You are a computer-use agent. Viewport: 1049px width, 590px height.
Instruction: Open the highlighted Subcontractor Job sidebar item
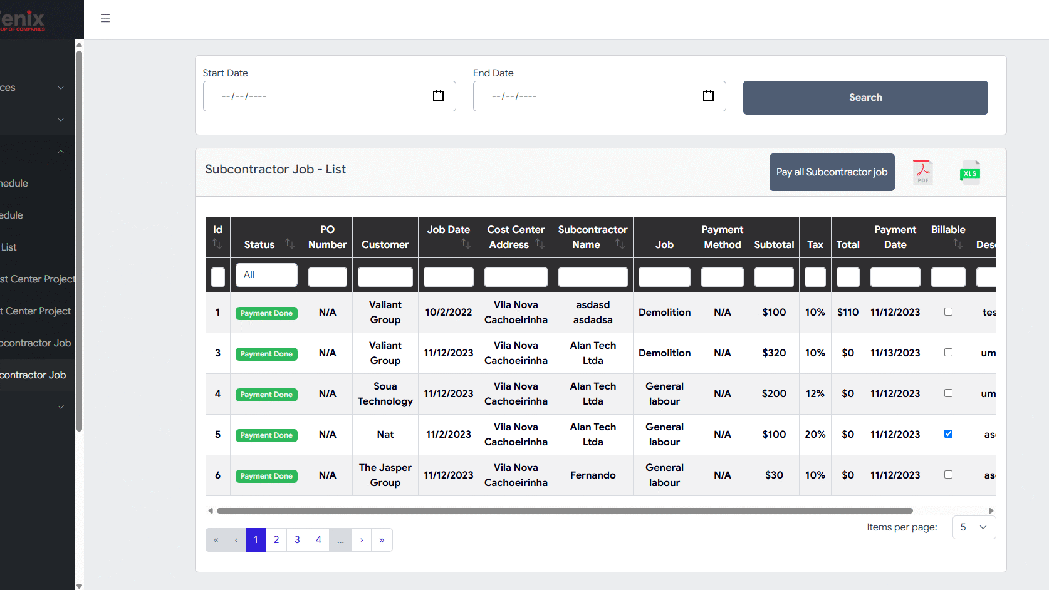coord(37,375)
